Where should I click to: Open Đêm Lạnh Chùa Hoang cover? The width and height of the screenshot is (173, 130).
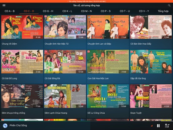pos(65,96)
